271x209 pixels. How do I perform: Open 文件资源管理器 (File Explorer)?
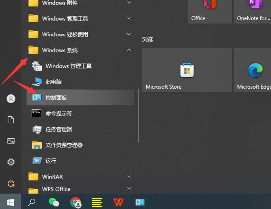[80, 145]
